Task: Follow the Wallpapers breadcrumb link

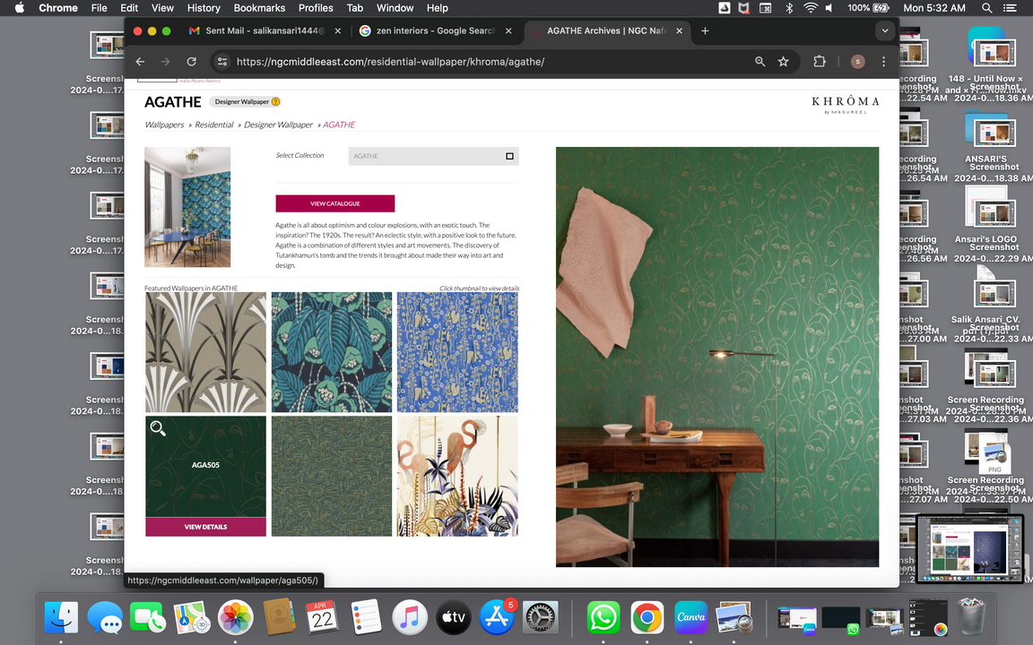Action: click(x=164, y=125)
